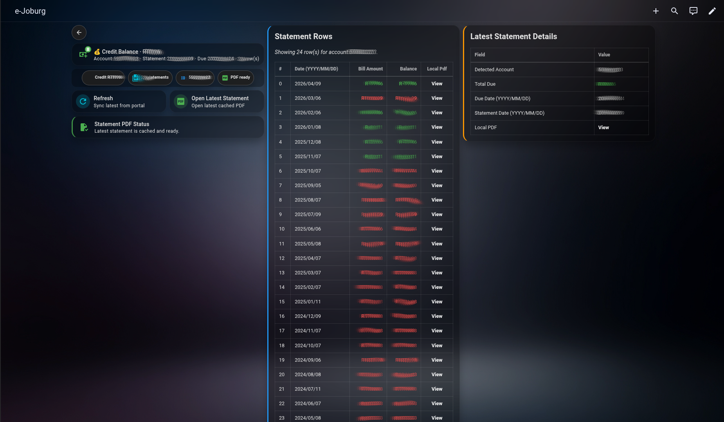View PDF for 2026/04/09 statement

[x=437, y=84]
